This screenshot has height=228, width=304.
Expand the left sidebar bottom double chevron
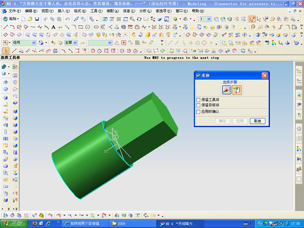click(x=9, y=209)
